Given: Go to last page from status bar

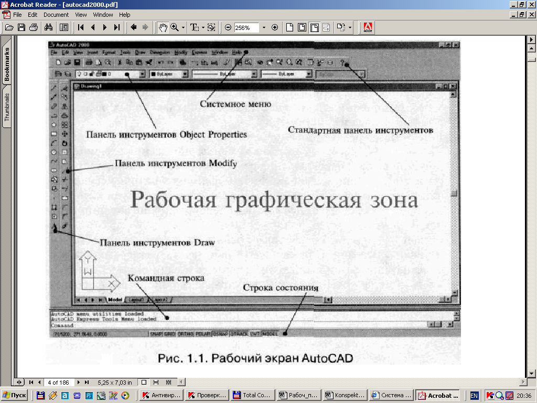Looking at the screenshot, I should 87,383.
